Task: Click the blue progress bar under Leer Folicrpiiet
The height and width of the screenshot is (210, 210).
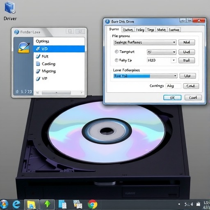Action: point(132,76)
